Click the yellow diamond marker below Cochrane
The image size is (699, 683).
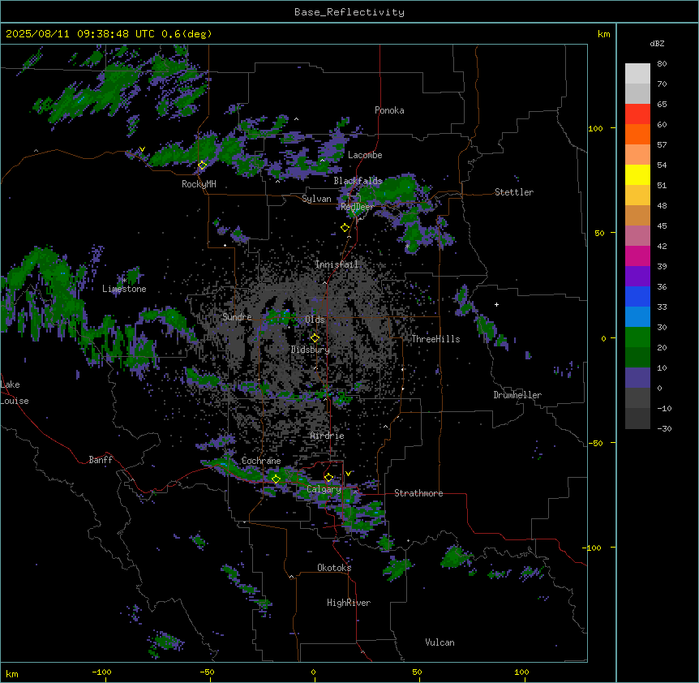[276, 479]
